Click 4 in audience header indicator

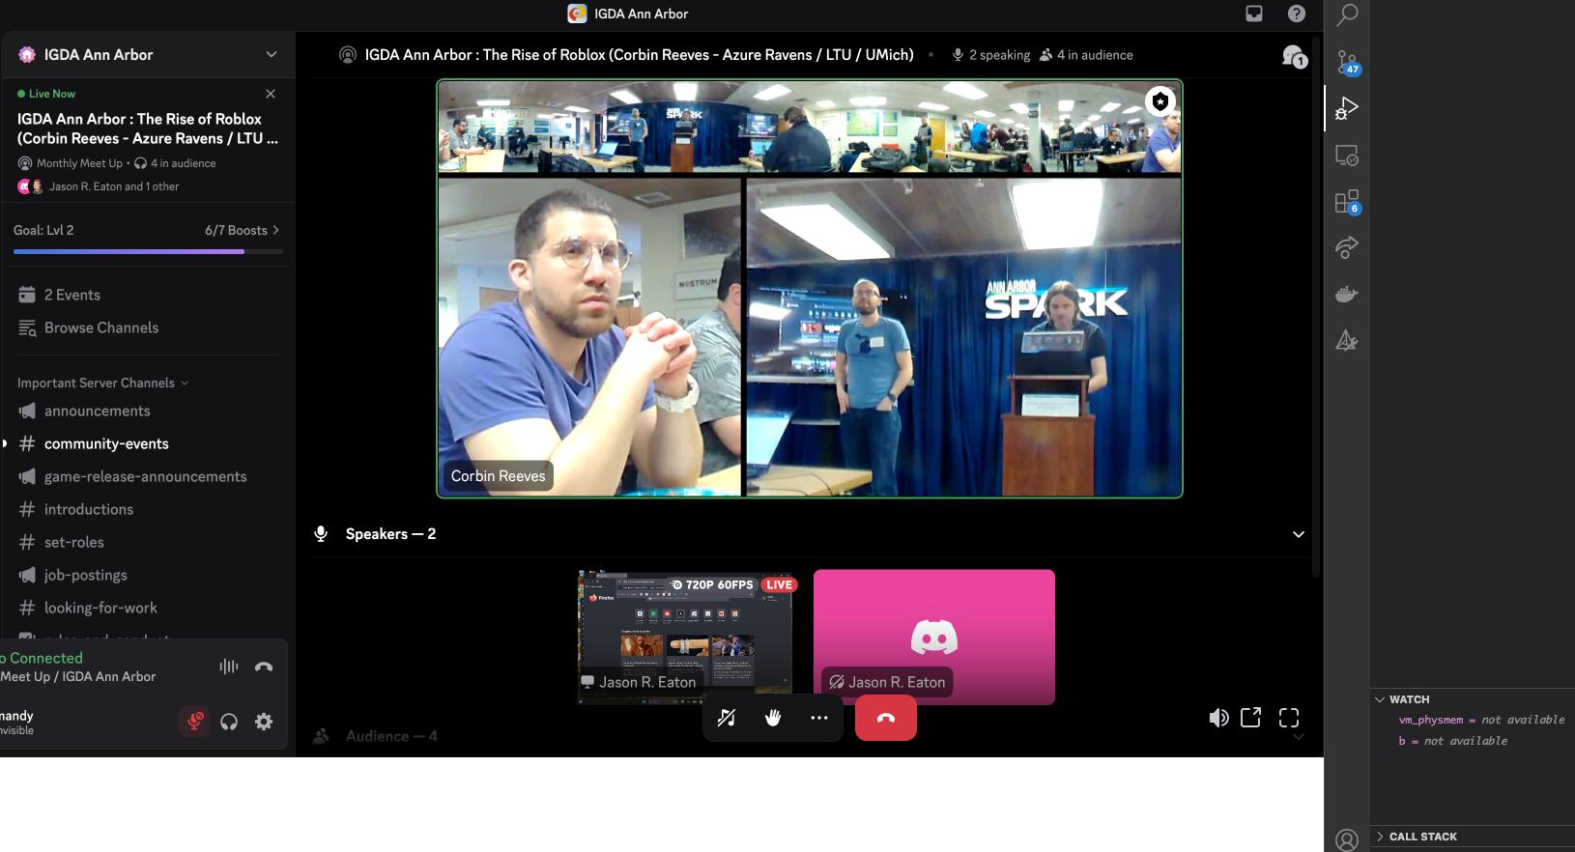click(1086, 55)
